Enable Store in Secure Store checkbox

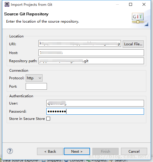pos(48,119)
